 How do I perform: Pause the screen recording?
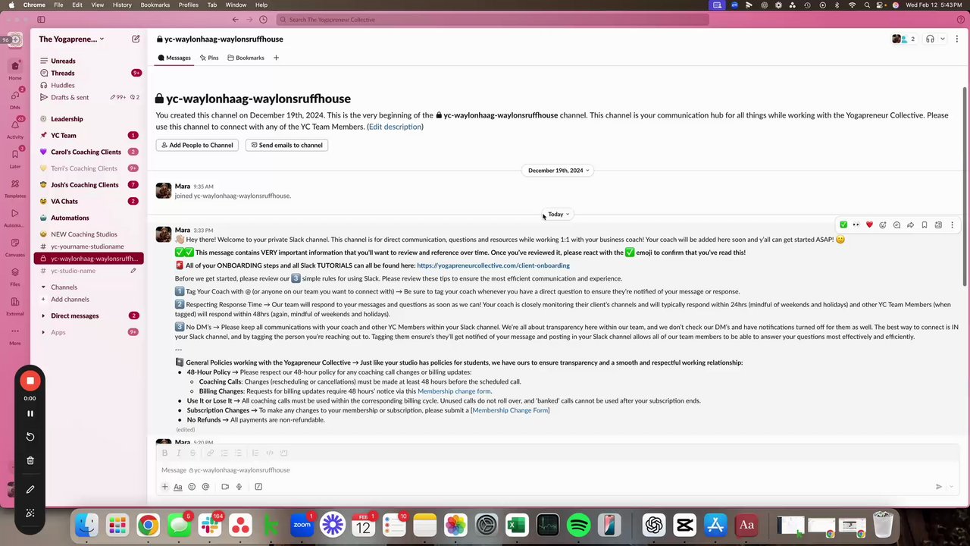pyautogui.click(x=30, y=413)
